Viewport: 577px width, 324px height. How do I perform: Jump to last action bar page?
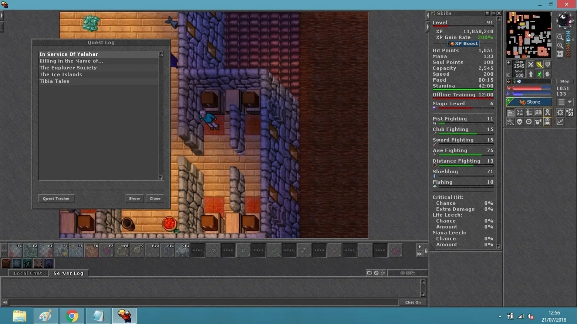[x=419, y=254]
